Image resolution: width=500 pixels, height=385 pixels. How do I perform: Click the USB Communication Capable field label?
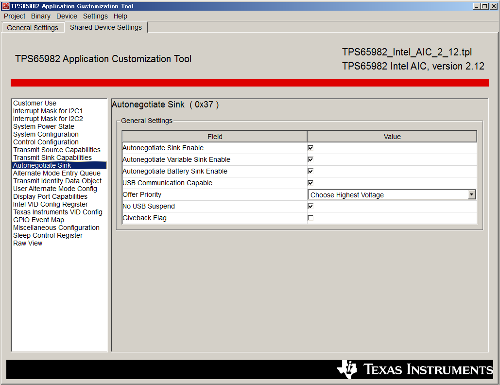(168, 183)
